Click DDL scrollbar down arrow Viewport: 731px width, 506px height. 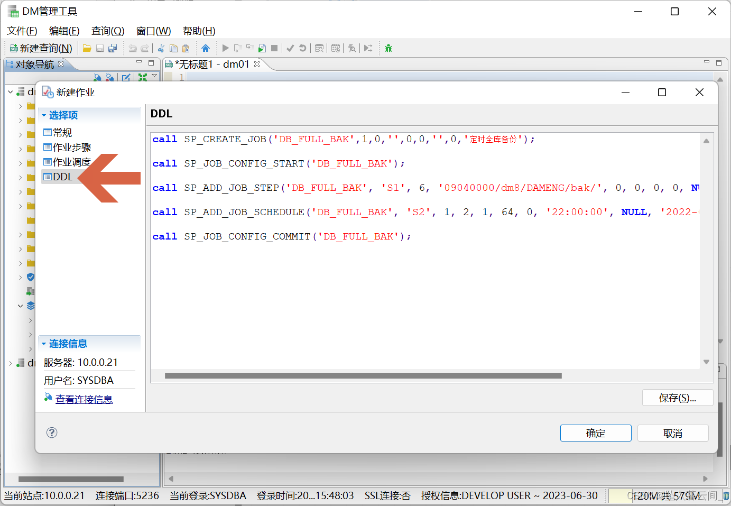coord(706,362)
